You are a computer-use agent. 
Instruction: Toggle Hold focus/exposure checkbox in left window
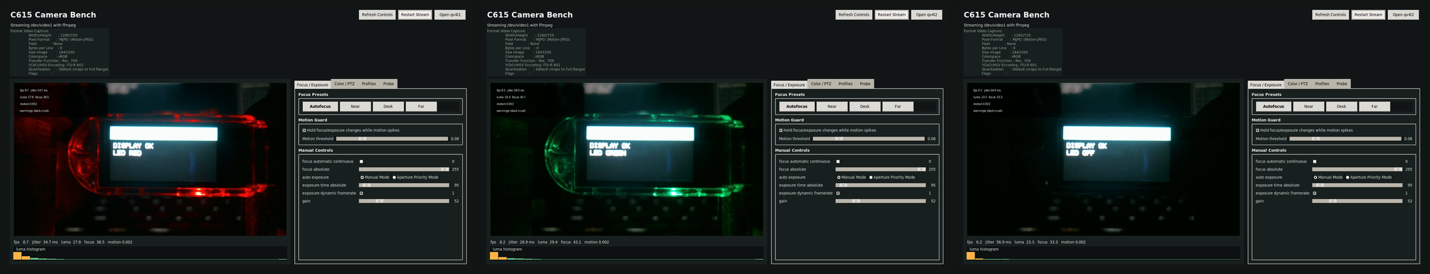click(x=304, y=130)
